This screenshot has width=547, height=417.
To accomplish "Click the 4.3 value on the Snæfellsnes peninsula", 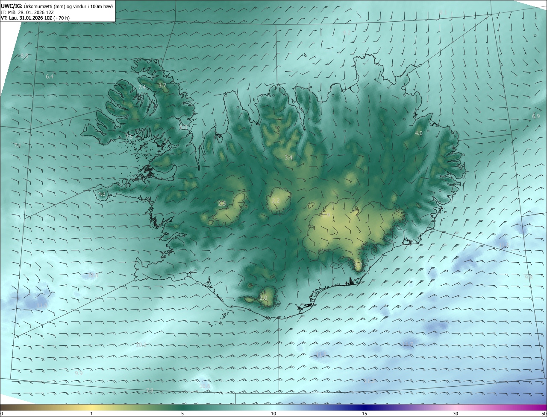I will point(102,194).
